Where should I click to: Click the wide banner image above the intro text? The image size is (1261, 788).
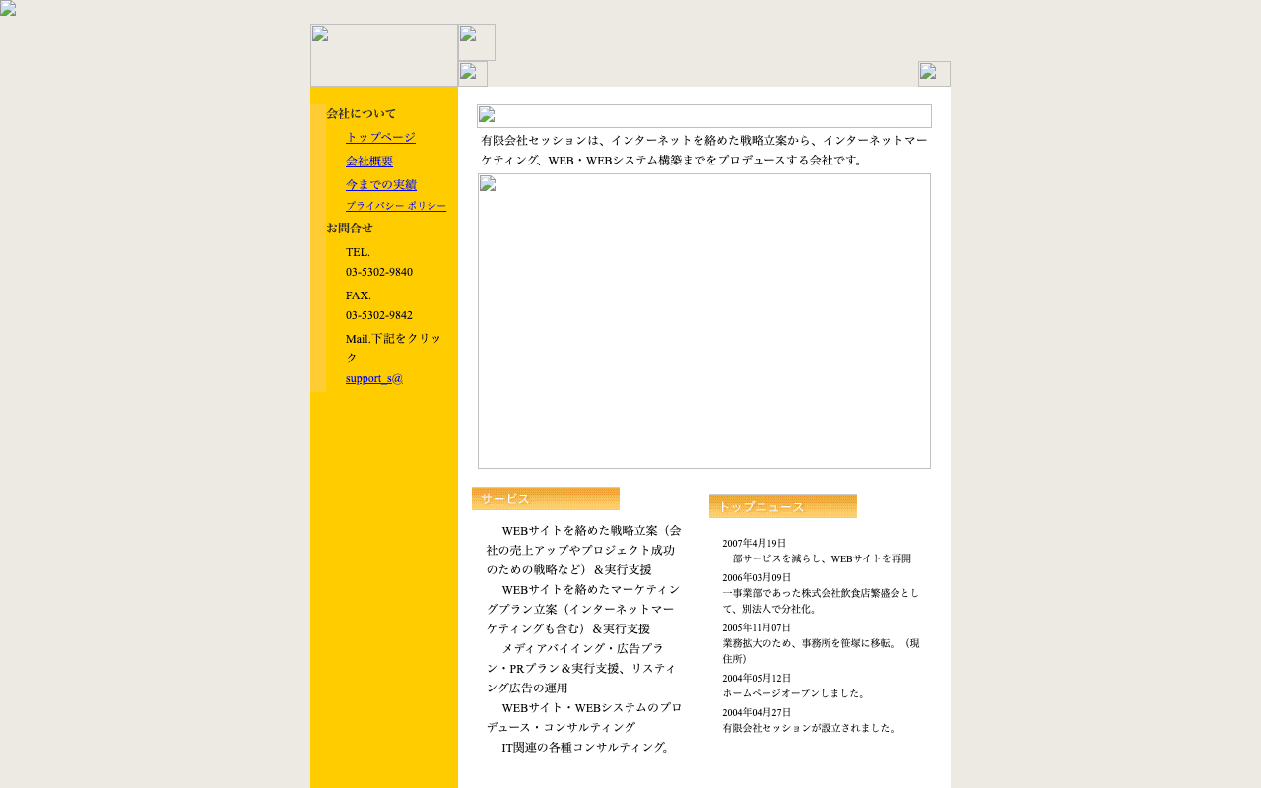coord(703,116)
